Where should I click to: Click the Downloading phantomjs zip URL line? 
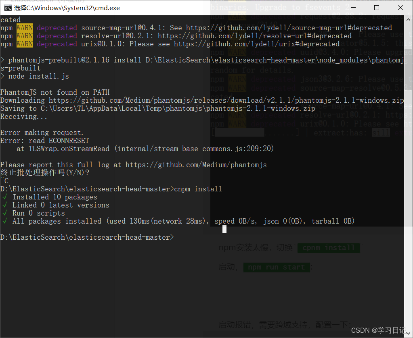tap(202, 100)
